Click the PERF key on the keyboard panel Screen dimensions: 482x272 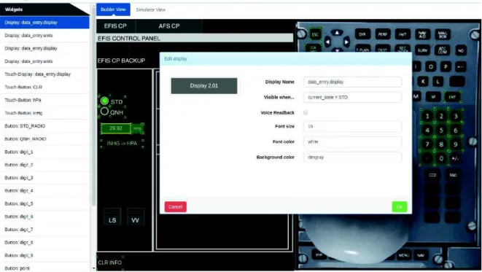383,34
